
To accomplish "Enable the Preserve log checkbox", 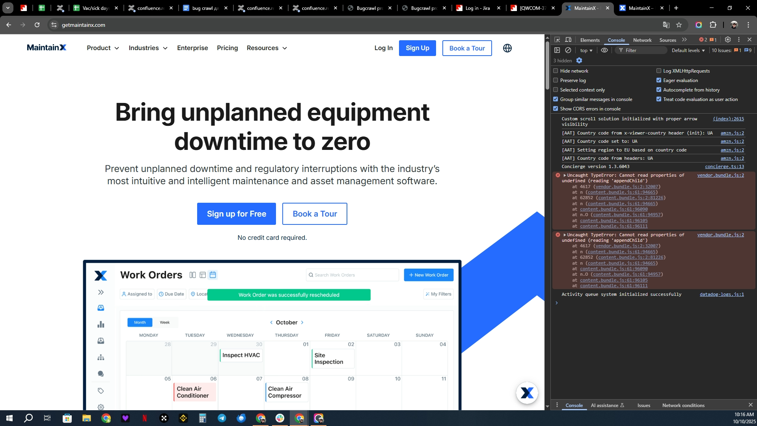I will (556, 80).
